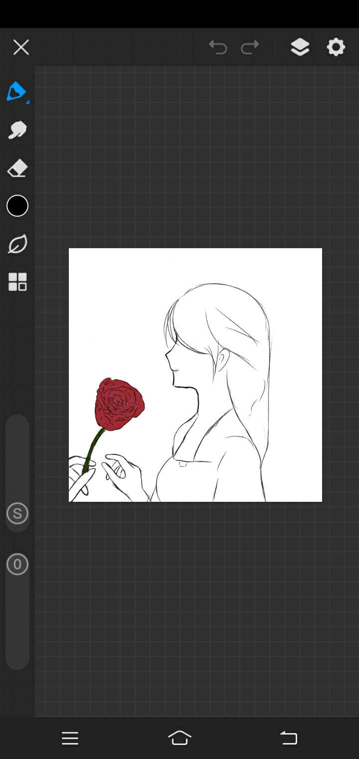The height and width of the screenshot is (759, 359).
Task: Open settings with the gear icon
Action: 336,47
